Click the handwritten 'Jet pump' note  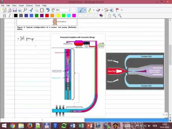(26, 39)
